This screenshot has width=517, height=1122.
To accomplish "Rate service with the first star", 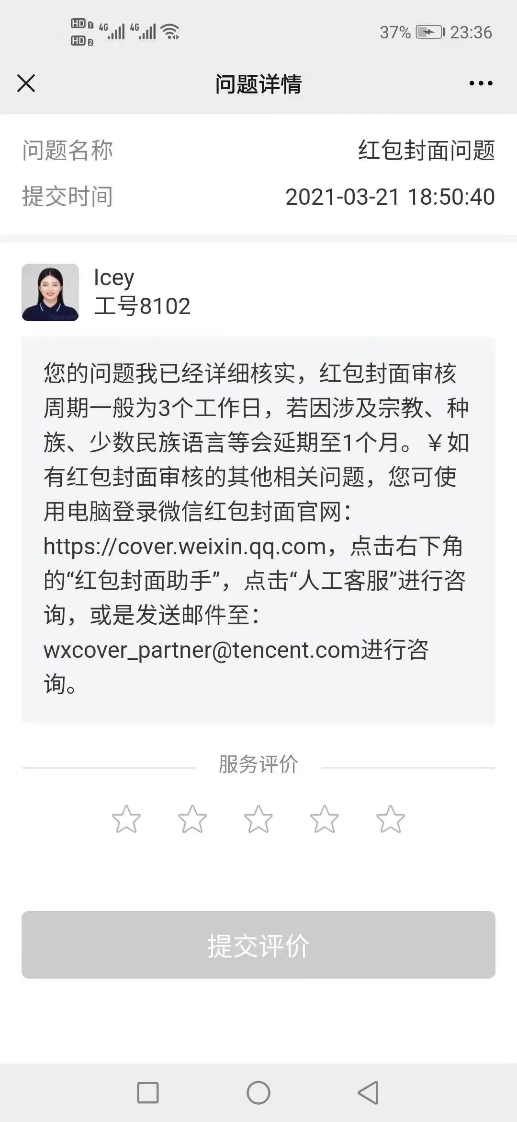I will pos(126,819).
